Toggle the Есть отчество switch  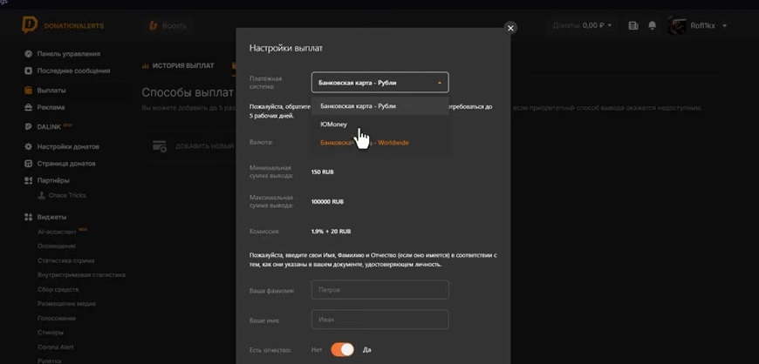(343, 349)
